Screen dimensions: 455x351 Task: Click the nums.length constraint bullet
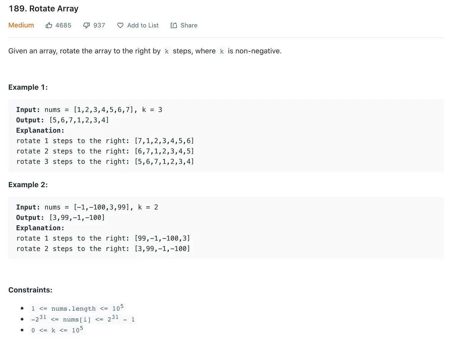[x=77, y=308]
